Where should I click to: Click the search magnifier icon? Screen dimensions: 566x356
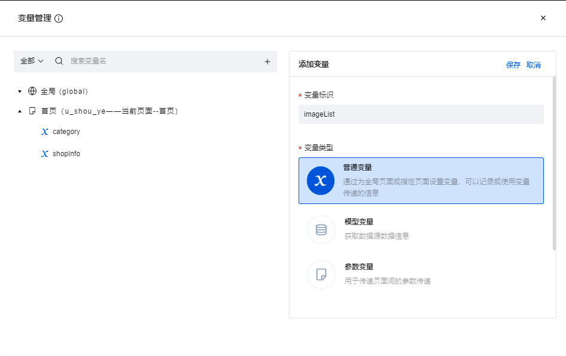[x=59, y=61]
